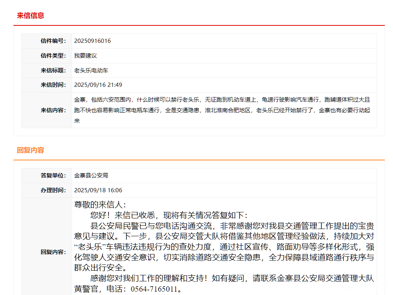The image size is (393, 295).
Task: Click the 办理时间 label
Action: pos(53,190)
